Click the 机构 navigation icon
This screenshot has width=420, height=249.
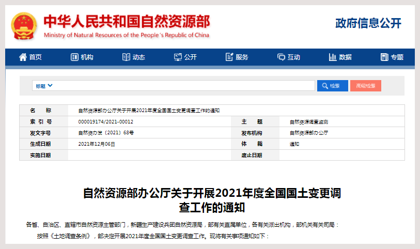click(x=74, y=57)
